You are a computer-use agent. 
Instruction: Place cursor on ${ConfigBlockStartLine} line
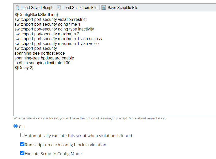(36, 15)
